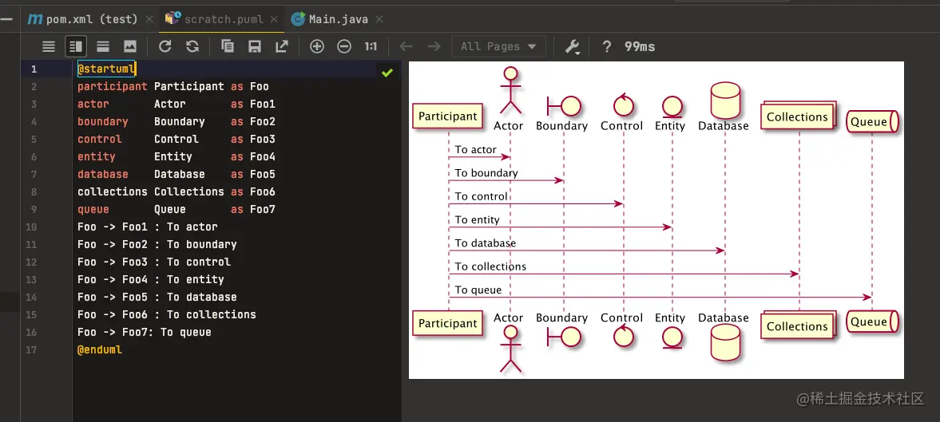Click the rendered sequence diagram preview

click(656, 219)
